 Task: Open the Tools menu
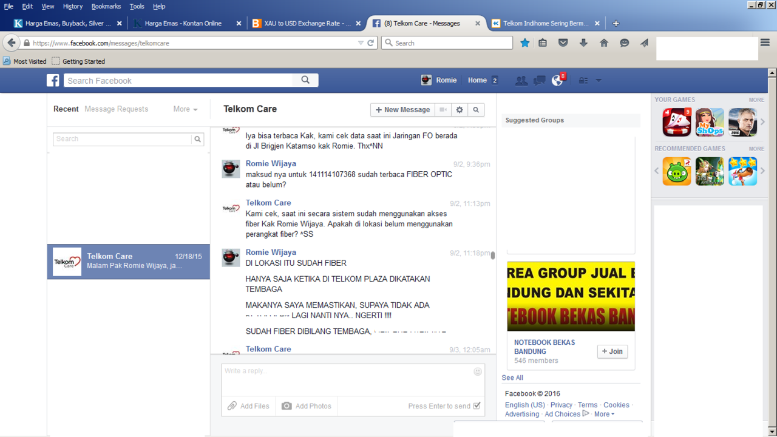(x=137, y=6)
